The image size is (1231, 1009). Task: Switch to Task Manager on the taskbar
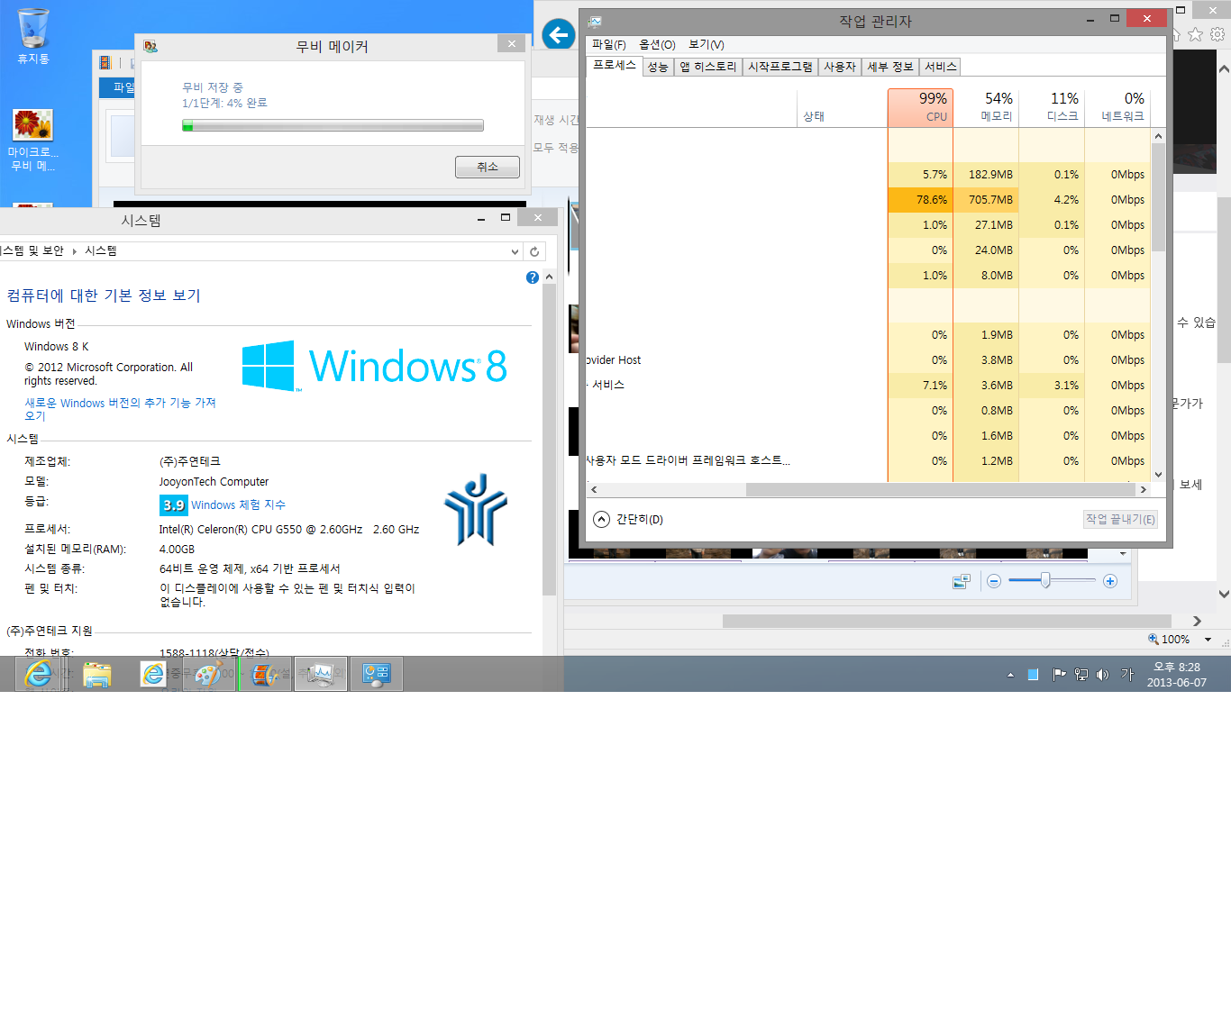tap(321, 674)
